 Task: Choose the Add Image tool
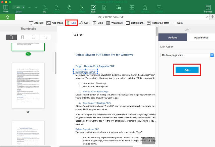(55, 23)
